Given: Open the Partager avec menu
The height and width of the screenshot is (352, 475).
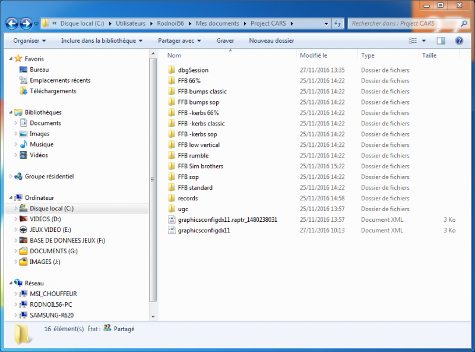Looking at the screenshot, I should point(179,40).
